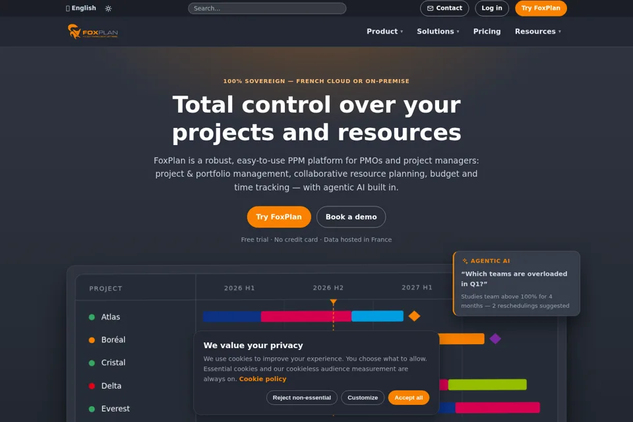Click the orange Boréal Gantt bar
Image resolution: width=633 pixels, height=422 pixels.
click(x=462, y=339)
